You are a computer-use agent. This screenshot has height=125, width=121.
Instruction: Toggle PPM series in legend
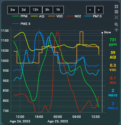(x=20, y=16)
